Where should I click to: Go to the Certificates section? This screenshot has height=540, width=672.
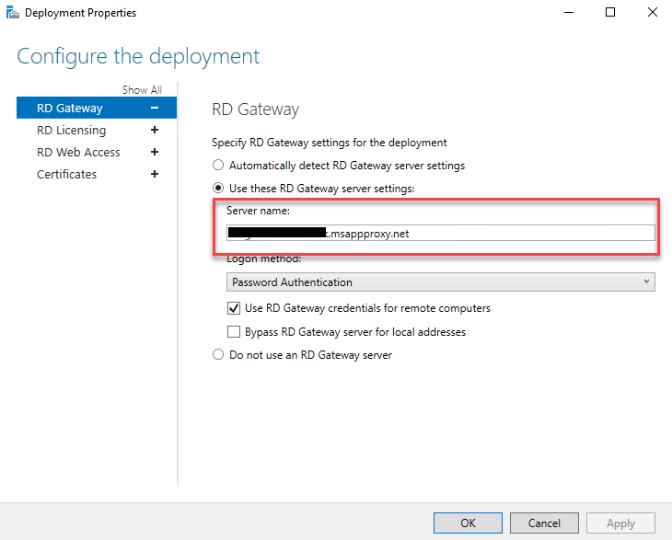coord(66,174)
